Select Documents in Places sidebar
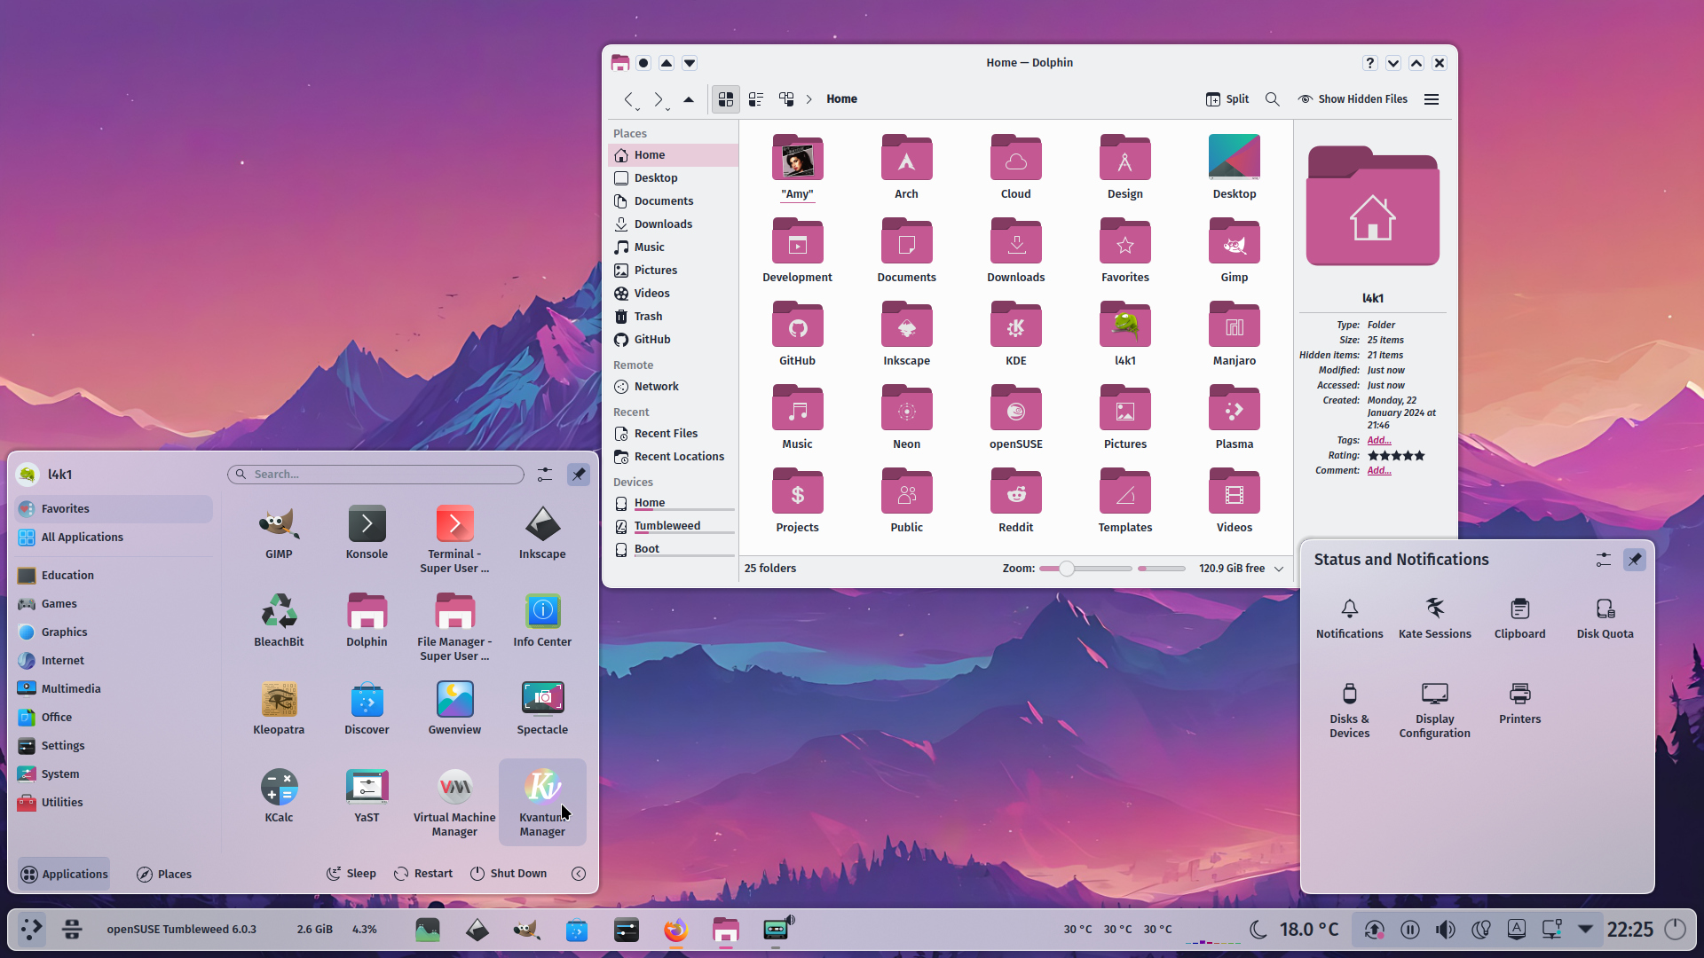Image resolution: width=1704 pixels, height=958 pixels. coord(673,201)
